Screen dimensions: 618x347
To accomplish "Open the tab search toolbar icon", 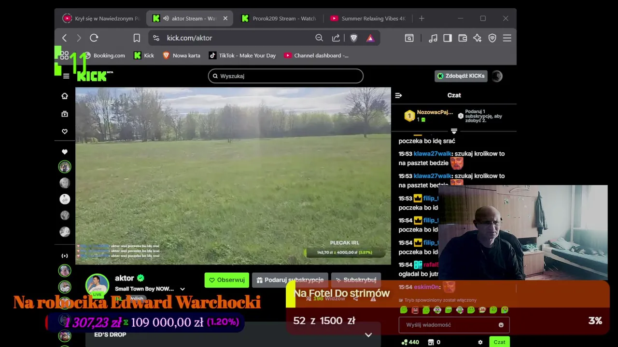I will [x=409, y=38].
